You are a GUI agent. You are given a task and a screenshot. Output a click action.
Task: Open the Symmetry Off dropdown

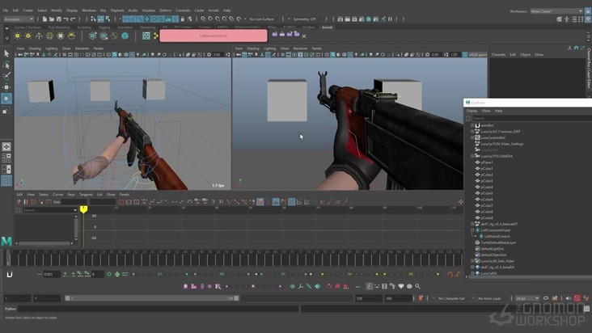302,19
